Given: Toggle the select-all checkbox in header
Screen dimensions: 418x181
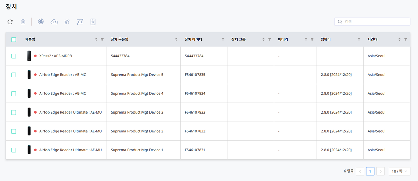Looking at the screenshot, I should point(14,39).
